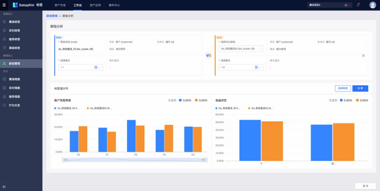
Task: Open the notification bell icon
Action: (358, 5)
